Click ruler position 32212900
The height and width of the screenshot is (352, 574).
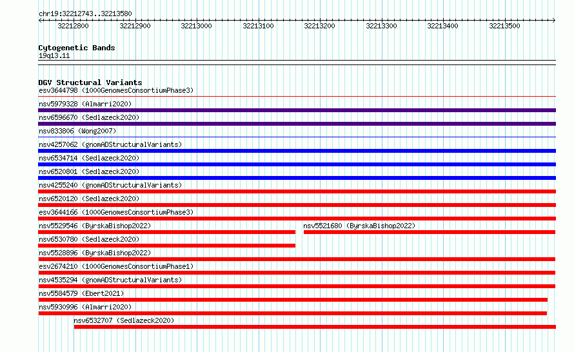pyautogui.click(x=135, y=26)
